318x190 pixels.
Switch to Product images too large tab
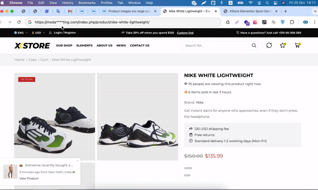pyautogui.click(x=129, y=11)
